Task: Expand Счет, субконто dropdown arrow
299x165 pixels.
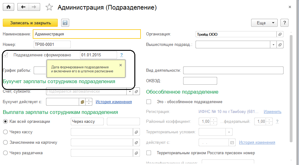Action: [130, 91]
